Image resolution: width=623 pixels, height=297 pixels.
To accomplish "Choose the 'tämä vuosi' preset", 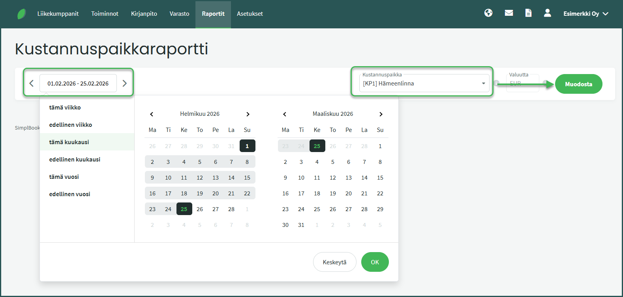I will click(x=64, y=177).
